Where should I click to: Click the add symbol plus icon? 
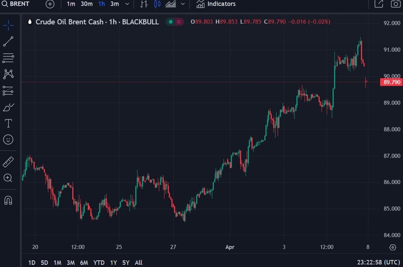click(50, 4)
